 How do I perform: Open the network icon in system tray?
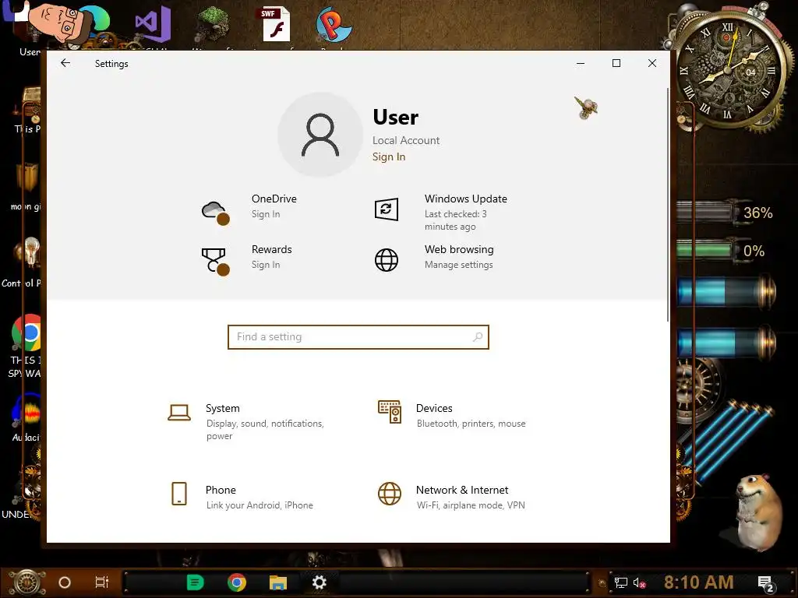[x=621, y=582]
